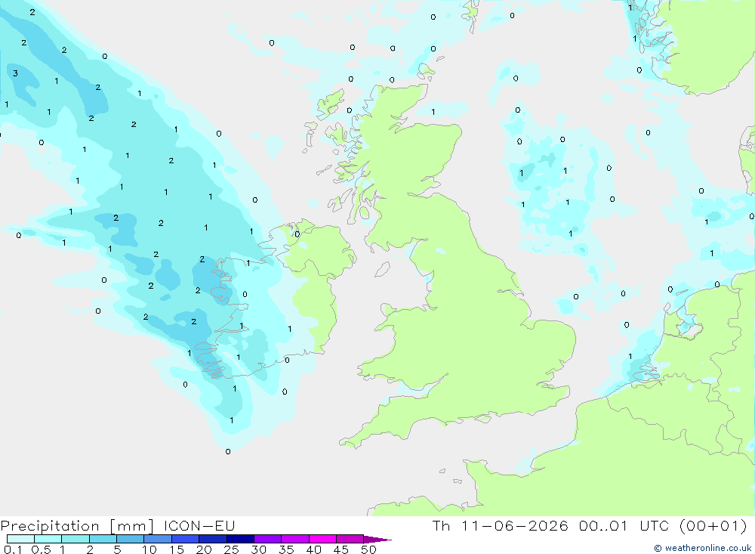
Task: Select the 45–50 mm legend color segment
Action: 350,539
